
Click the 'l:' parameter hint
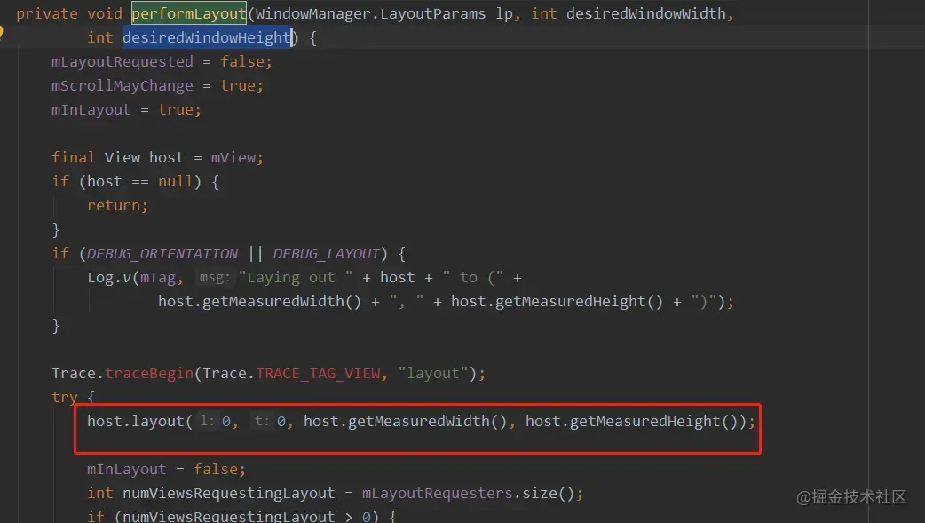[x=207, y=421]
